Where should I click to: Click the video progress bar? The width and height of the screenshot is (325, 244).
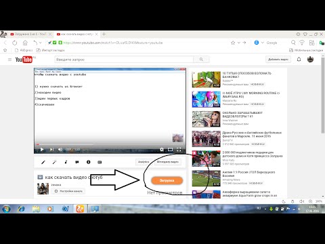[110, 144]
